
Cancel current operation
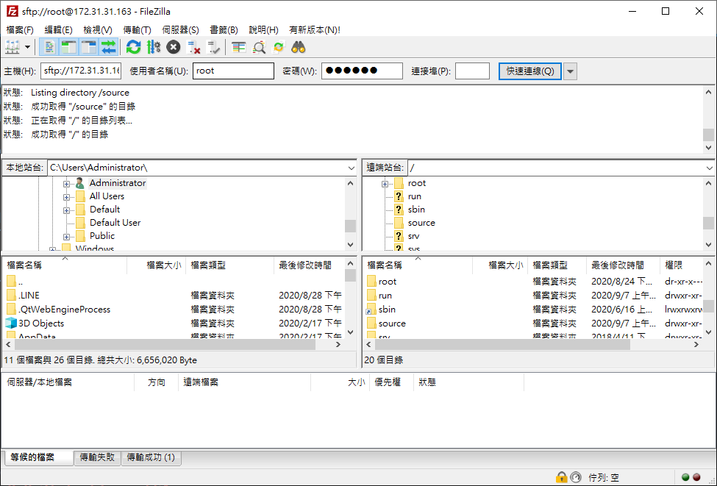pyautogui.click(x=174, y=47)
